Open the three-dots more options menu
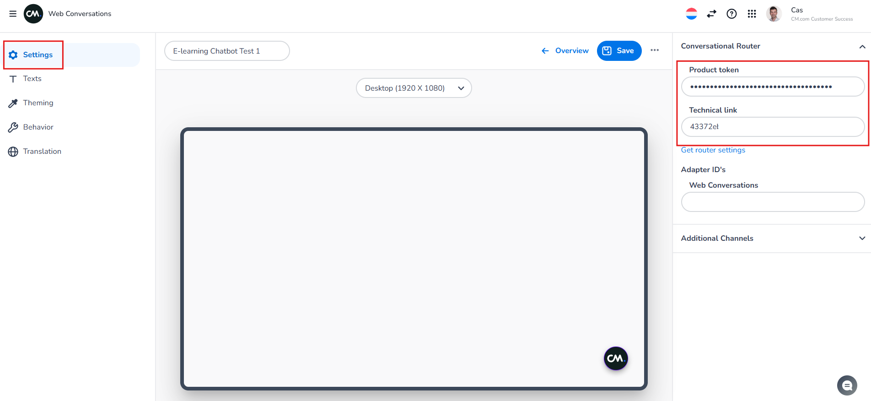 pos(655,50)
